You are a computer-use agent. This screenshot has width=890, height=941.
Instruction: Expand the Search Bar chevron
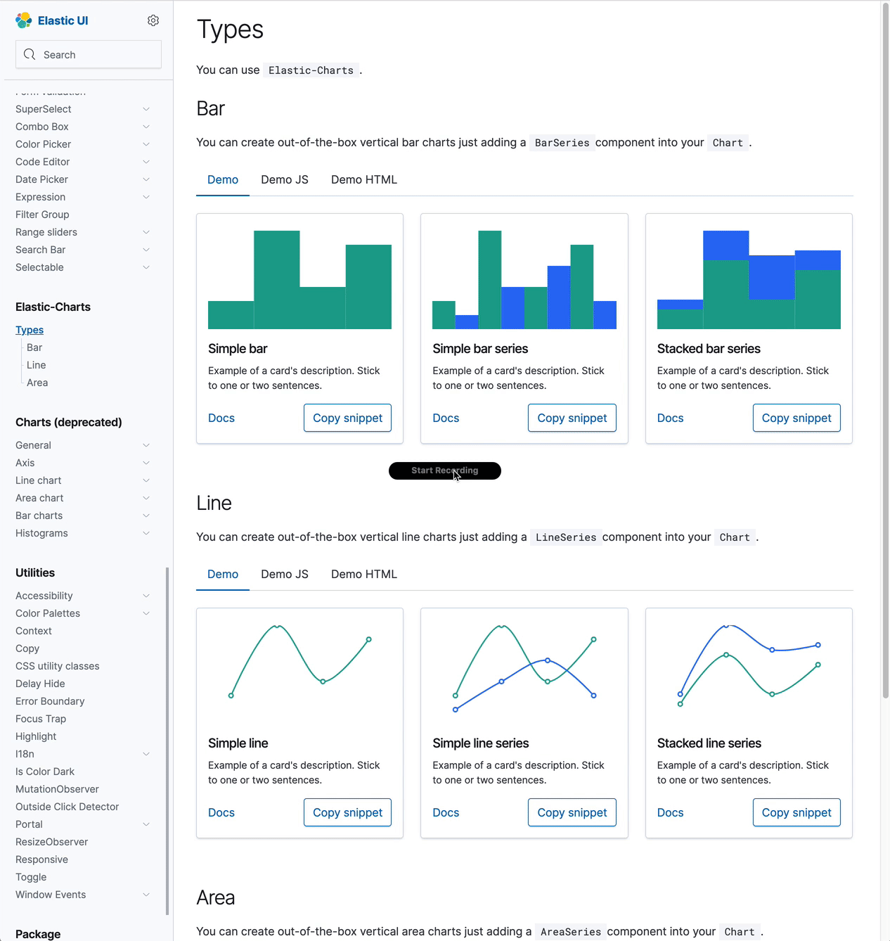pos(146,250)
